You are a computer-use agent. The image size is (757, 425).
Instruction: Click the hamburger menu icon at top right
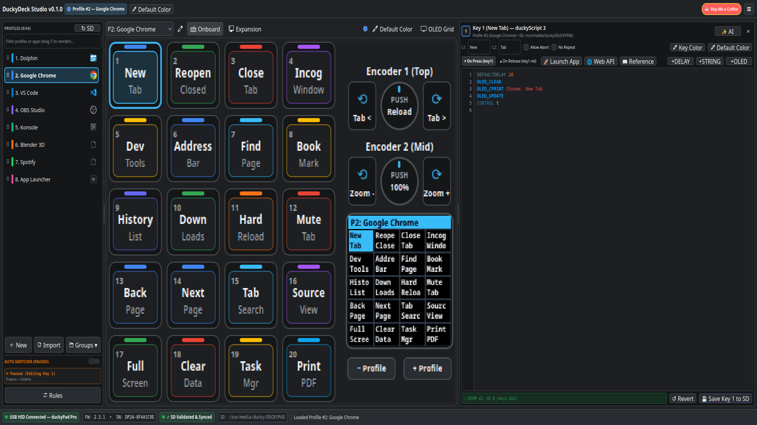[749, 9]
